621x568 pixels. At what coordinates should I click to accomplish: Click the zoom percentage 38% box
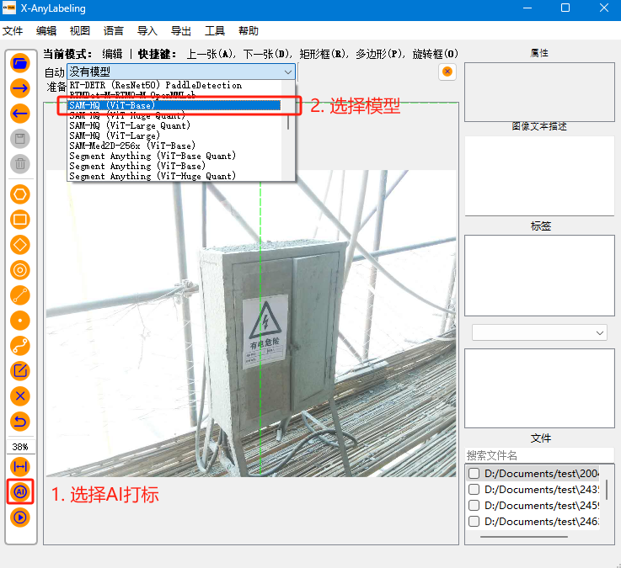20,447
